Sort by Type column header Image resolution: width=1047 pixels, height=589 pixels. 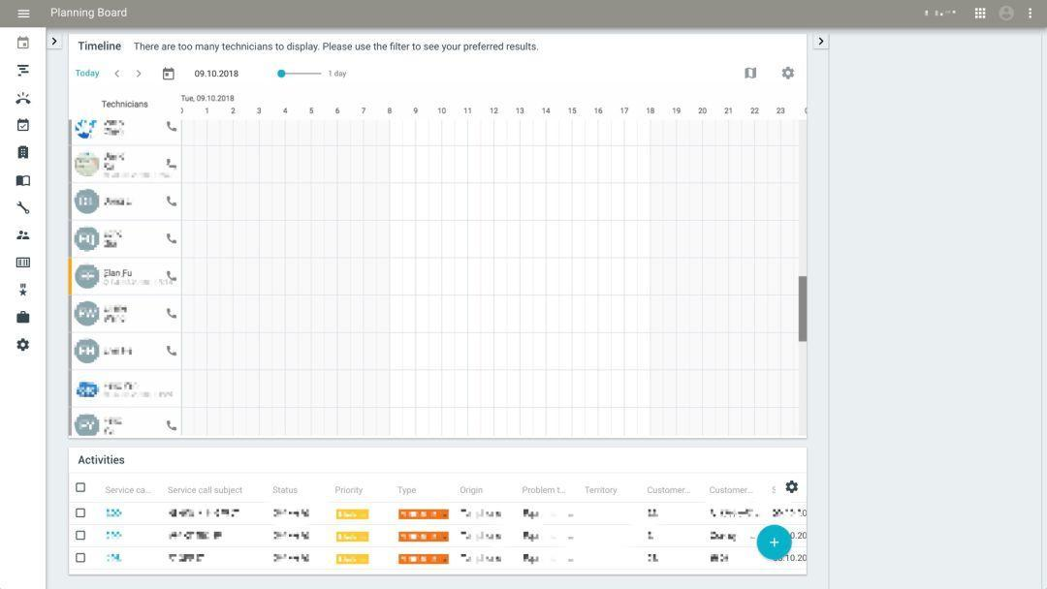[x=406, y=490]
